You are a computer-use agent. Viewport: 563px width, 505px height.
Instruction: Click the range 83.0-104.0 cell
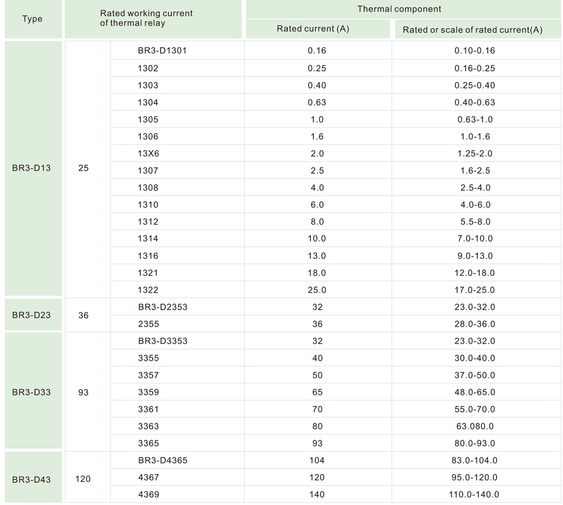pyautogui.click(x=476, y=460)
